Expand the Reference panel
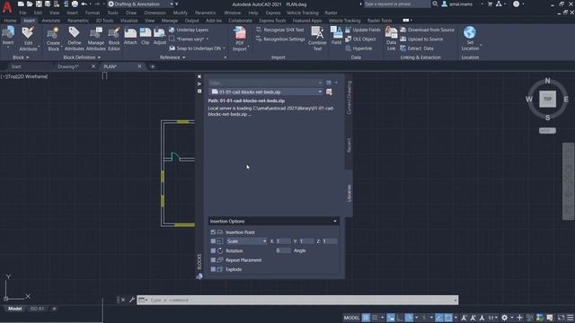 tap(172, 57)
